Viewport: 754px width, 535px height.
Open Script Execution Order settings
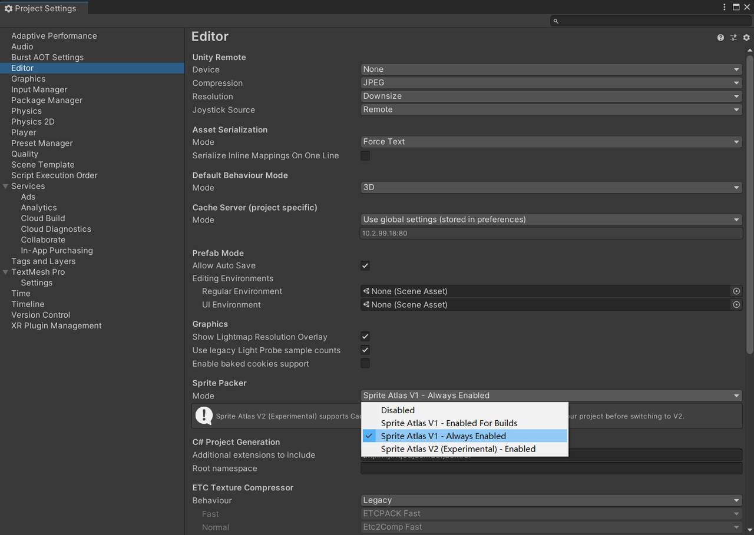pyautogui.click(x=54, y=175)
